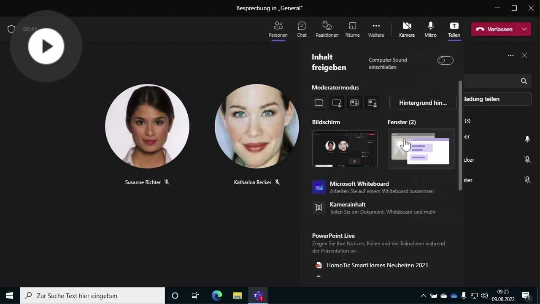
Task: Select the Bildschirm thumbnail to share your screen
Action: click(345, 149)
